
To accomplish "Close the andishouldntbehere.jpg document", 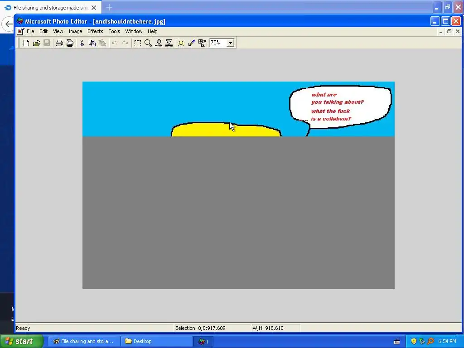I will [458, 31].
